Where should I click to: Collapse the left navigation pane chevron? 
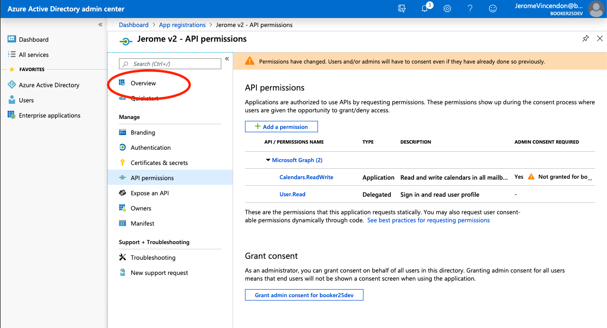(100, 24)
